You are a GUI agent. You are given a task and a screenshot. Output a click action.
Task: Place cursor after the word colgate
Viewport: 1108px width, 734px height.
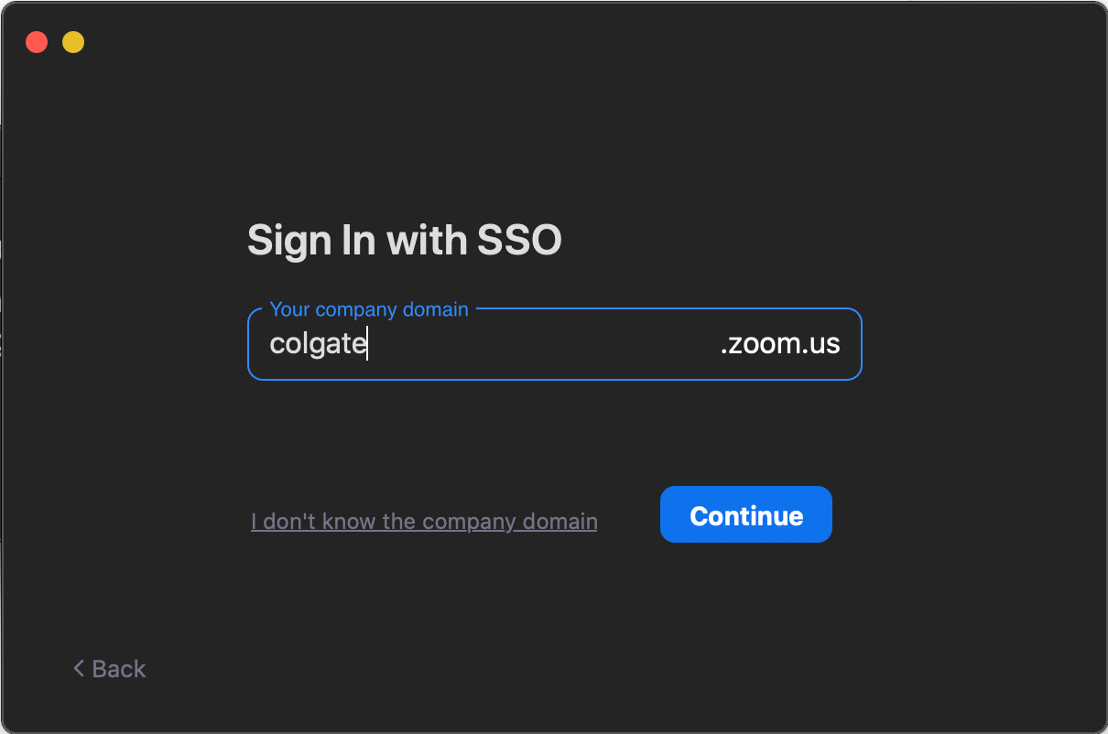tap(367, 343)
